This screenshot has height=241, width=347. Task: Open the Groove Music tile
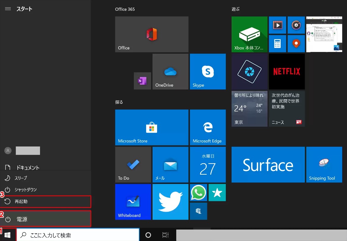296,25
